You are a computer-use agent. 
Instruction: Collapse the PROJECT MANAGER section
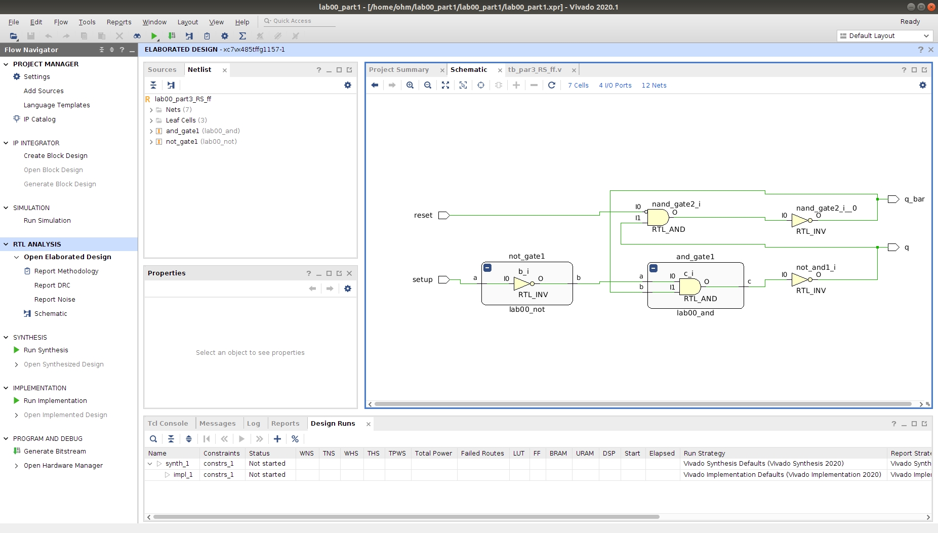[6, 64]
